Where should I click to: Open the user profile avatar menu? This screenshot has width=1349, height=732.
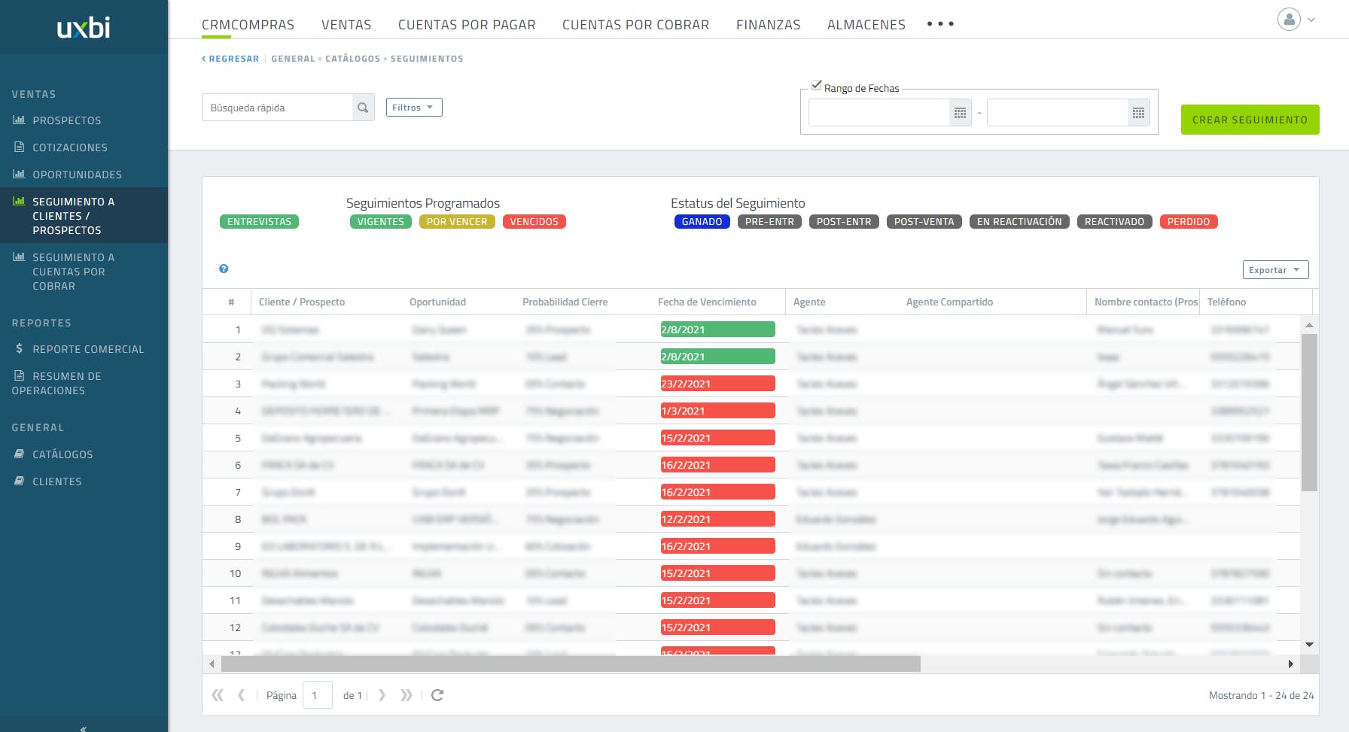pyautogui.click(x=1289, y=20)
